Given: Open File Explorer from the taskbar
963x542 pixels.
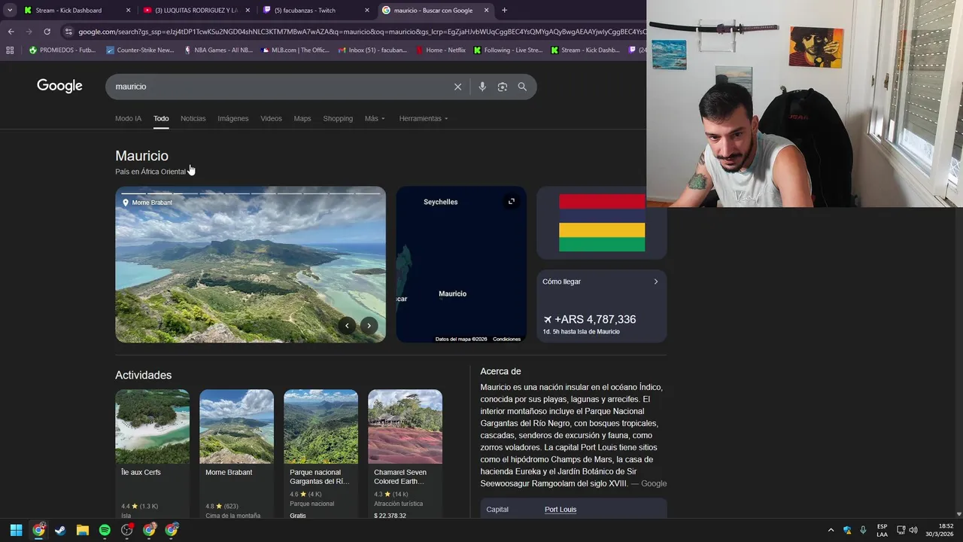Looking at the screenshot, I should [83, 530].
